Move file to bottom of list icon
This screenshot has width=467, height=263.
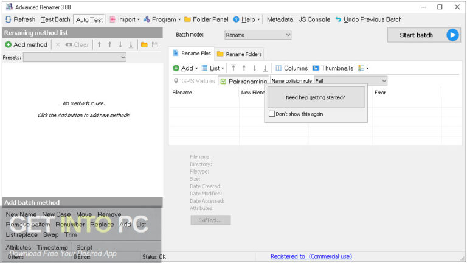click(x=265, y=68)
